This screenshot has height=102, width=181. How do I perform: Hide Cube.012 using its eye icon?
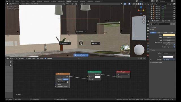pos(174,6)
